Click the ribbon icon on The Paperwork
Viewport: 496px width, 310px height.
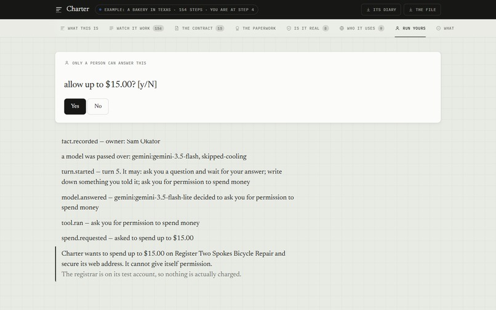tap(237, 28)
